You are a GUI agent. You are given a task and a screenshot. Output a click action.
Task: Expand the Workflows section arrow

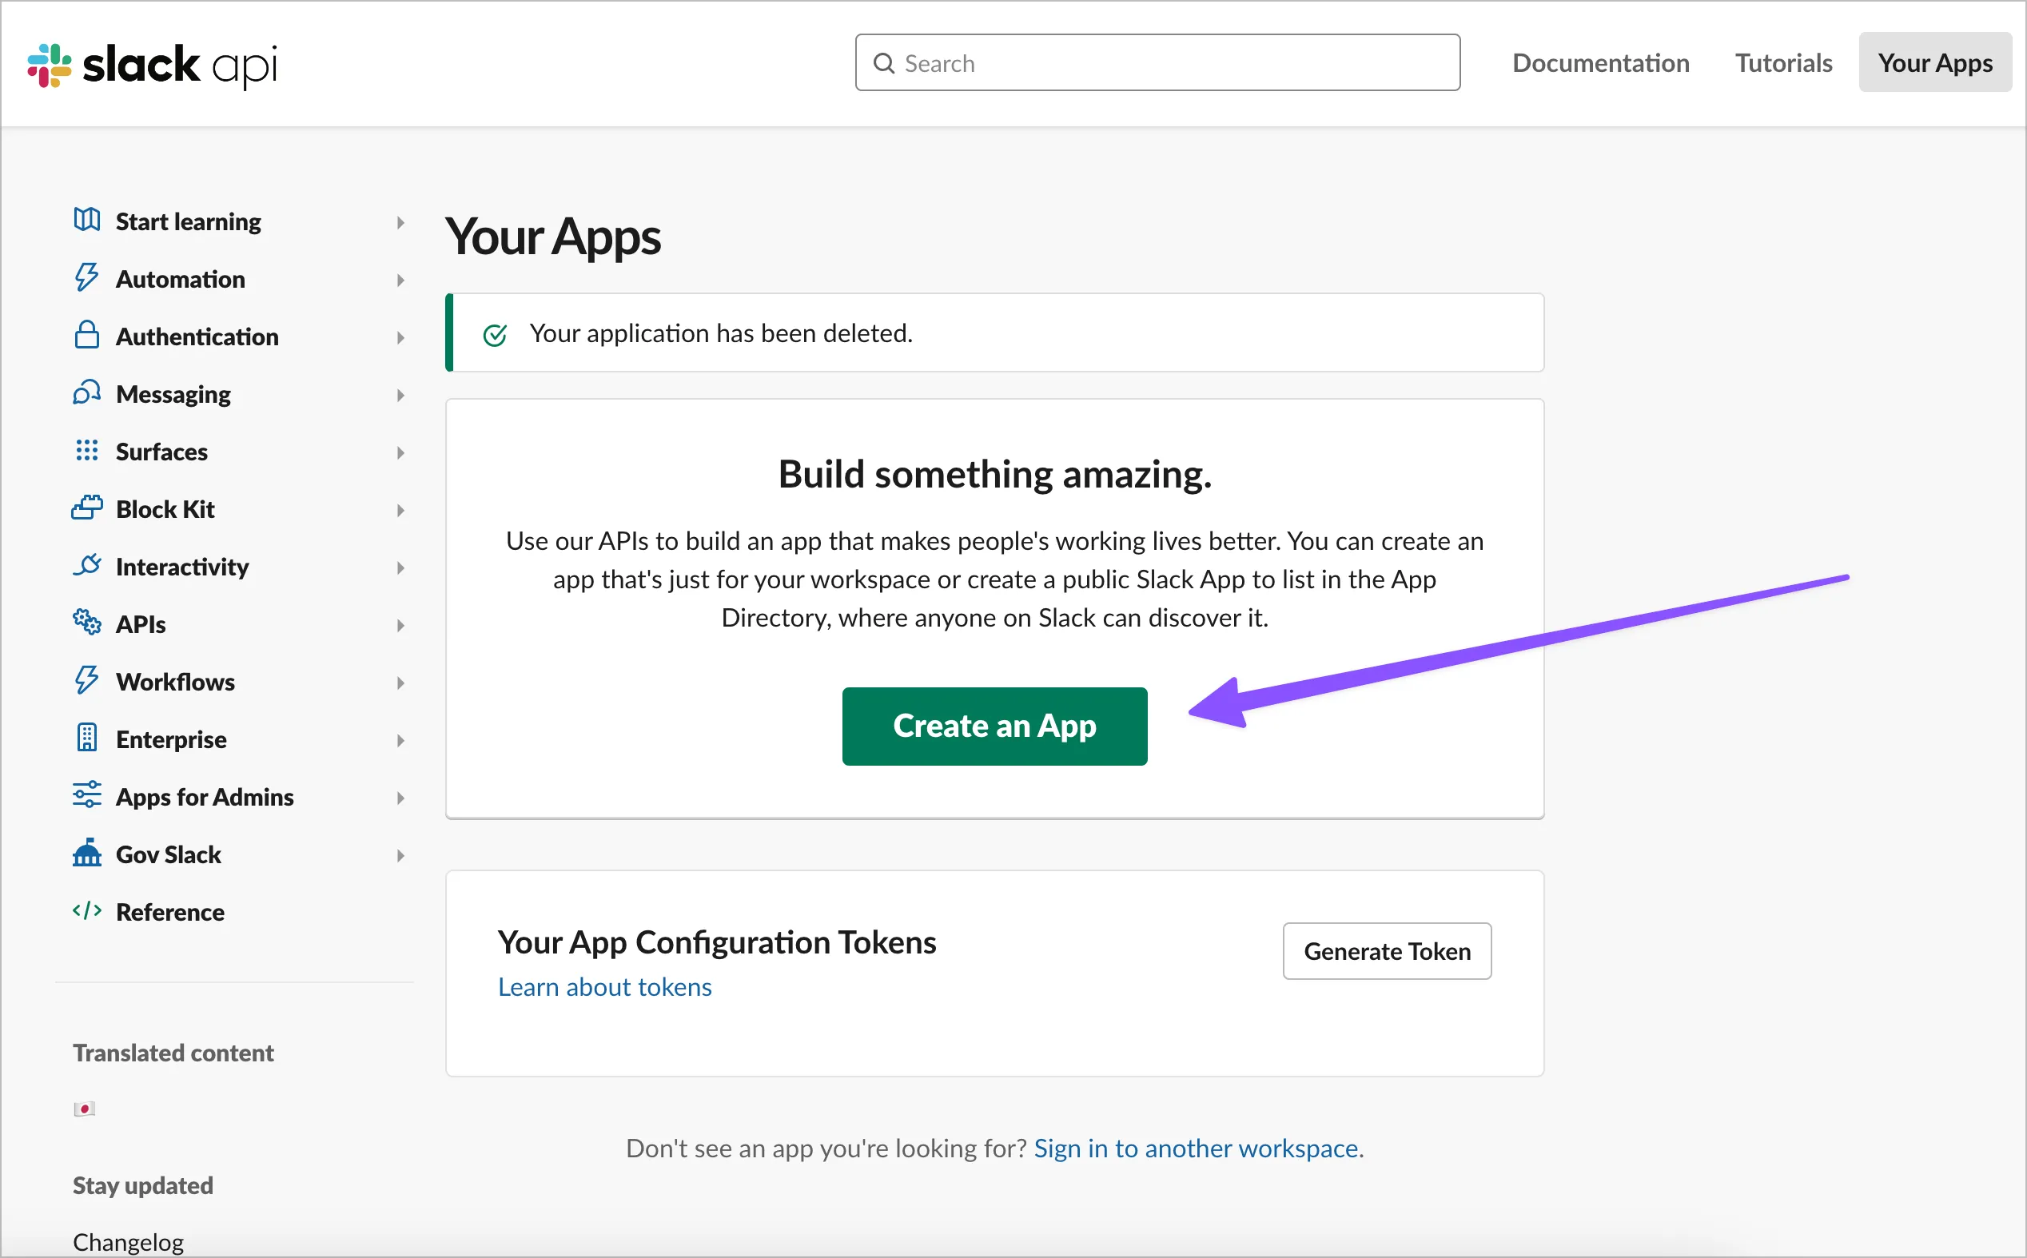pos(400,683)
